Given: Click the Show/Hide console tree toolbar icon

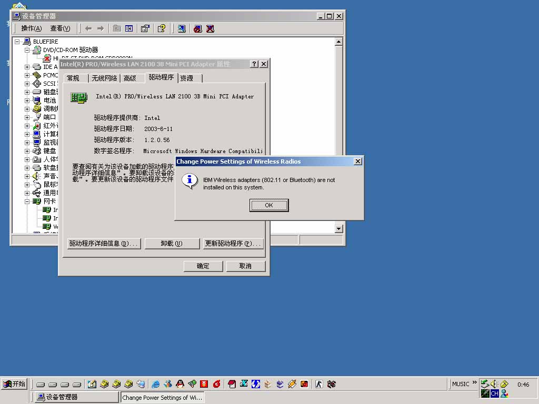Looking at the screenshot, I should click(x=129, y=28).
